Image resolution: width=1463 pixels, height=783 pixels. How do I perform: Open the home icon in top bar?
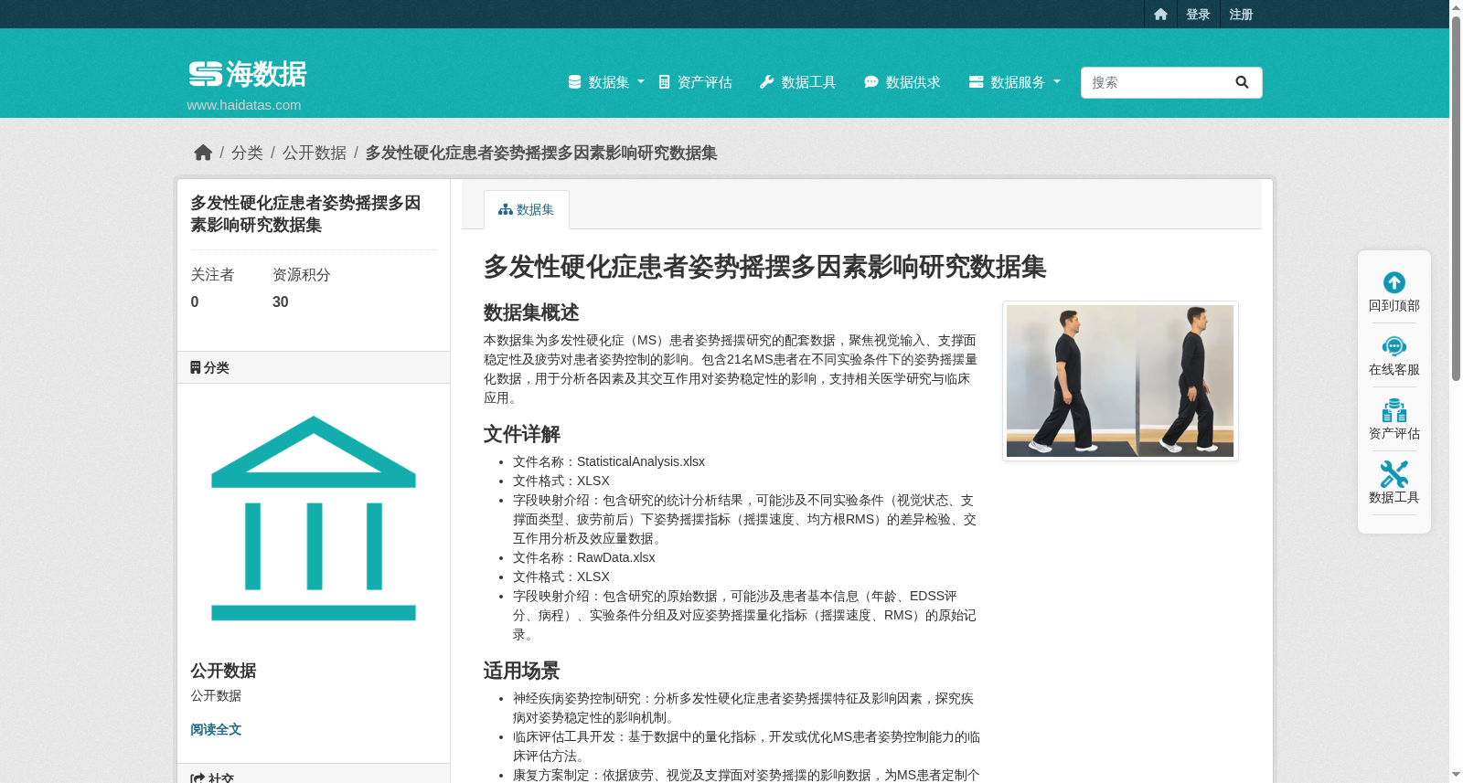point(1160,14)
